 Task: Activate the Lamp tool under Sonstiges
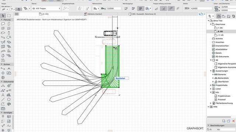tap(9, 130)
